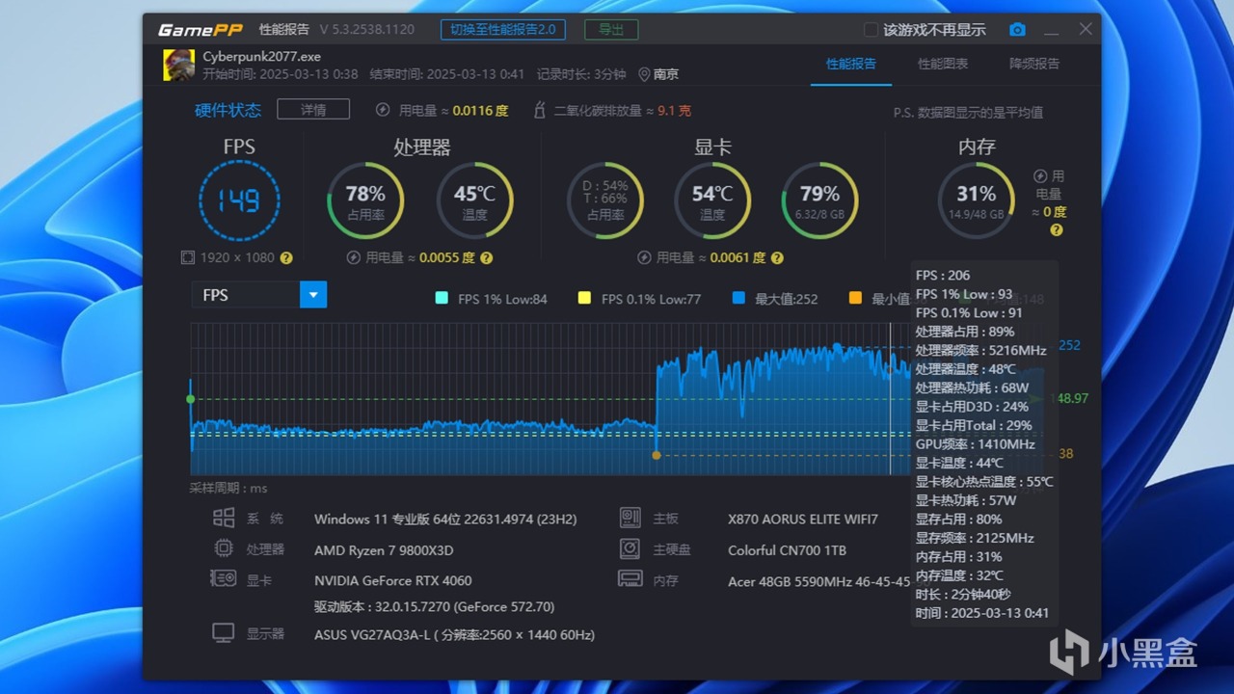1234x694 pixels.
Task: Click the Windows 11 专业版 system text
Action: coord(445,520)
